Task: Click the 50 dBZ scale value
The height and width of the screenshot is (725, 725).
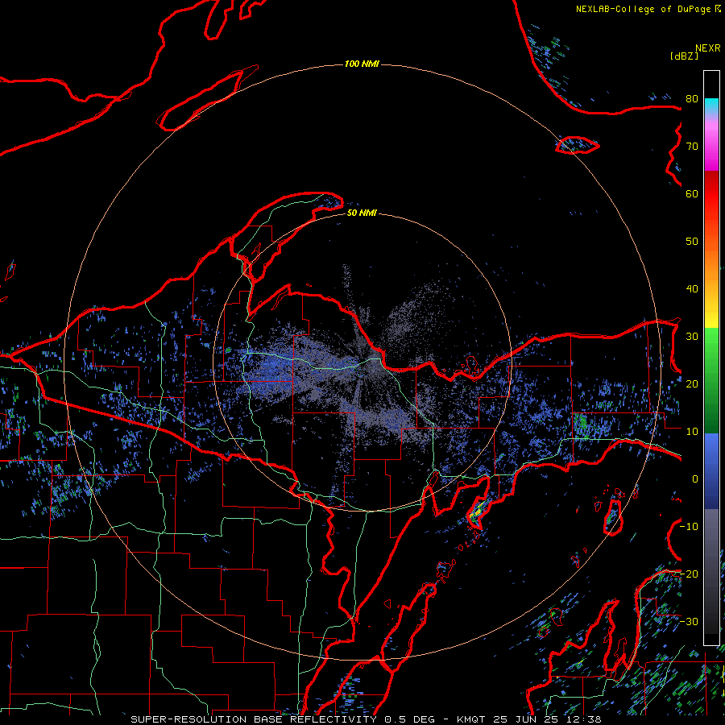Action: [x=692, y=242]
